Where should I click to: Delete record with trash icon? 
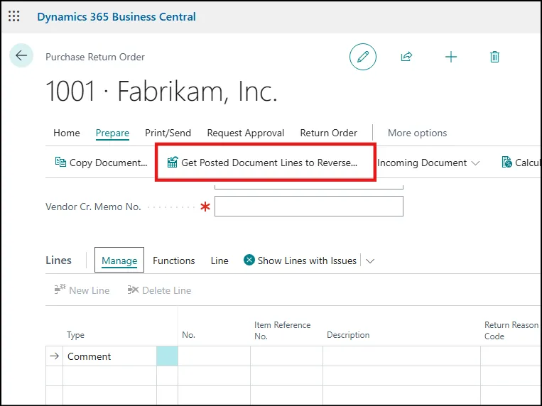(494, 57)
